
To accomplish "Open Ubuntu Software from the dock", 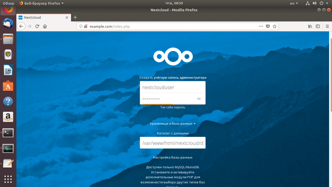I will [x=8, y=86].
